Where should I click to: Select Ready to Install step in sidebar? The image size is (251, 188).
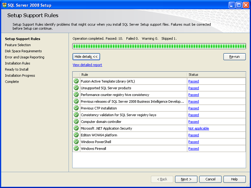[x=17, y=69]
